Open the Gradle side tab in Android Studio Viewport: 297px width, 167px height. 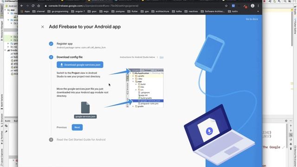(x=295, y=10)
